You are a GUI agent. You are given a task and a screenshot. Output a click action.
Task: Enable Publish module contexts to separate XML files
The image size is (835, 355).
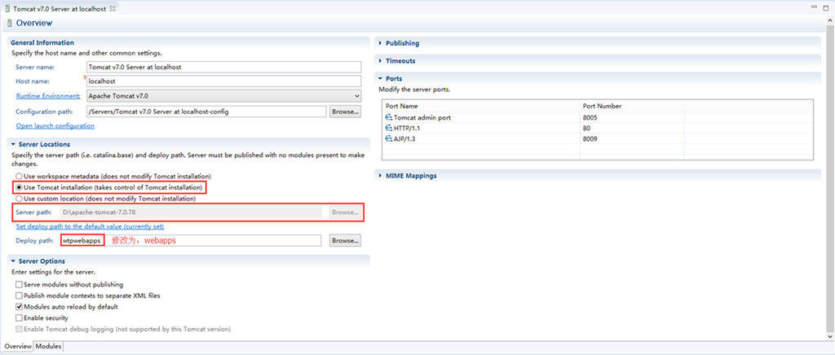coord(20,296)
